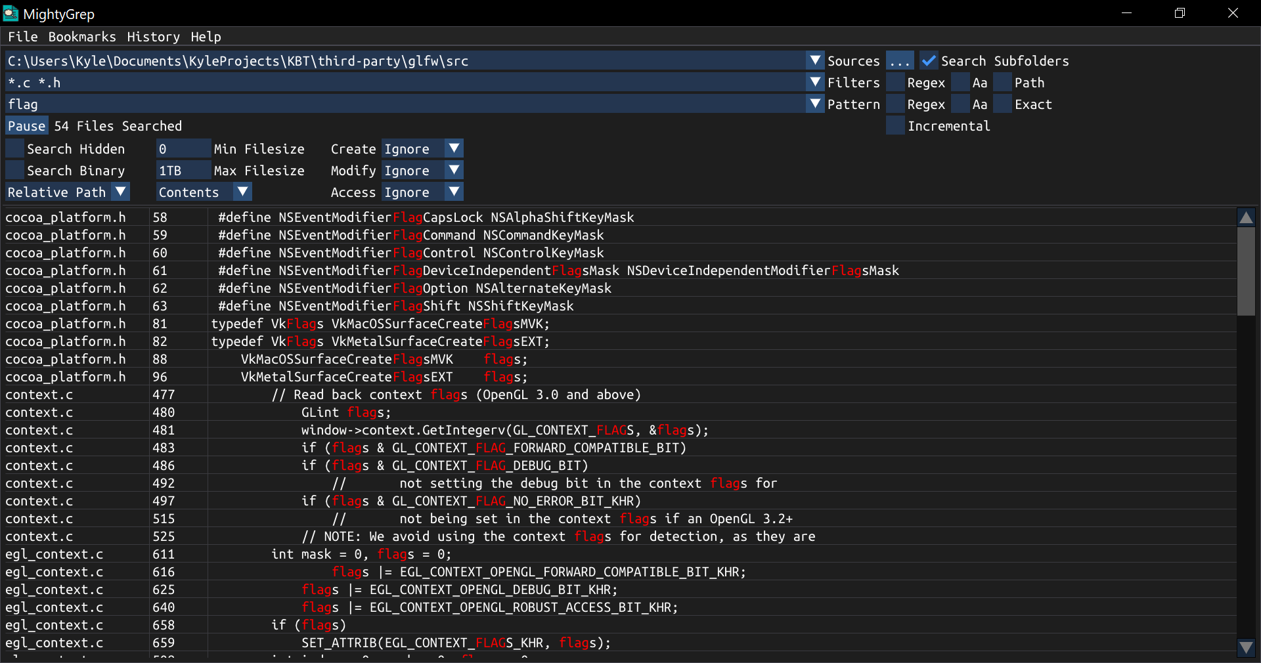Select result cocoa_platform.h line 96

619,377
